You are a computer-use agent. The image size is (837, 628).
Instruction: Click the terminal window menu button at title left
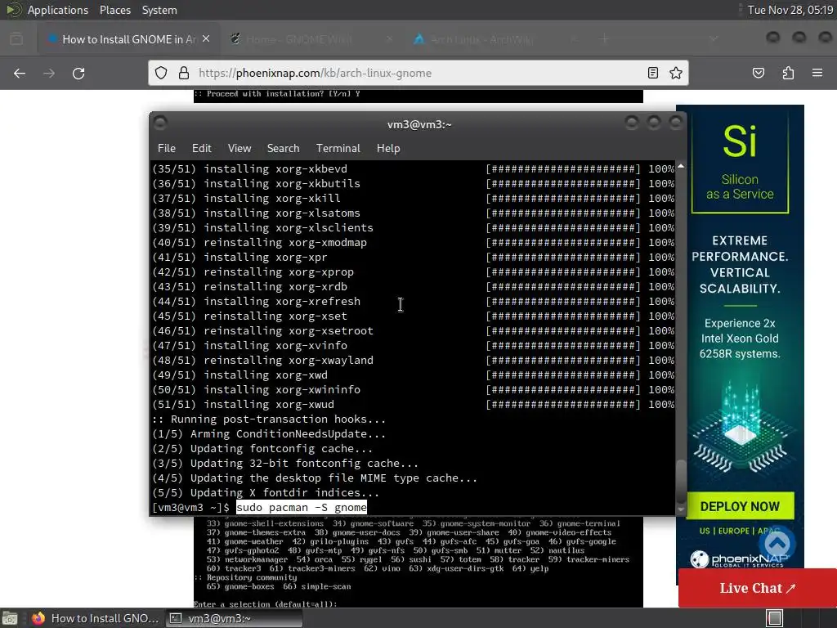pyautogui.click(x=160, y=123)
